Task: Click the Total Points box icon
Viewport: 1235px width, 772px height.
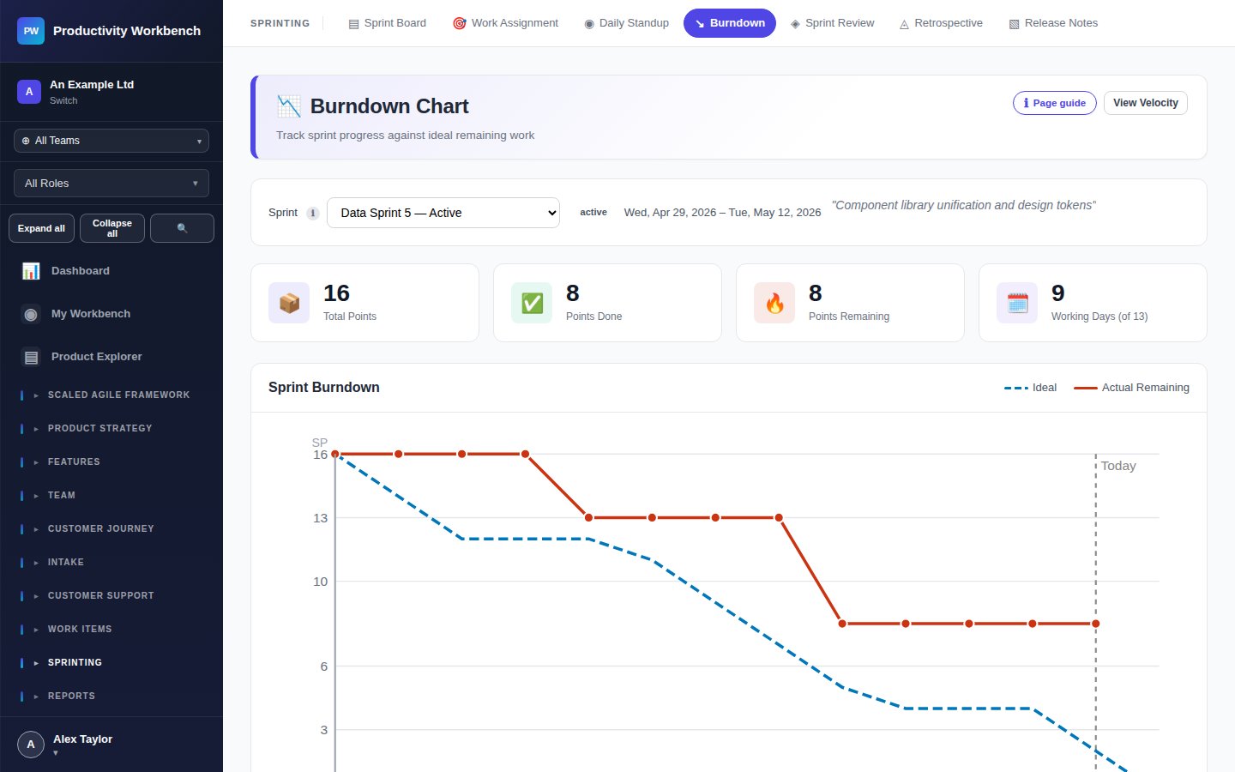Action: (289, 303)
